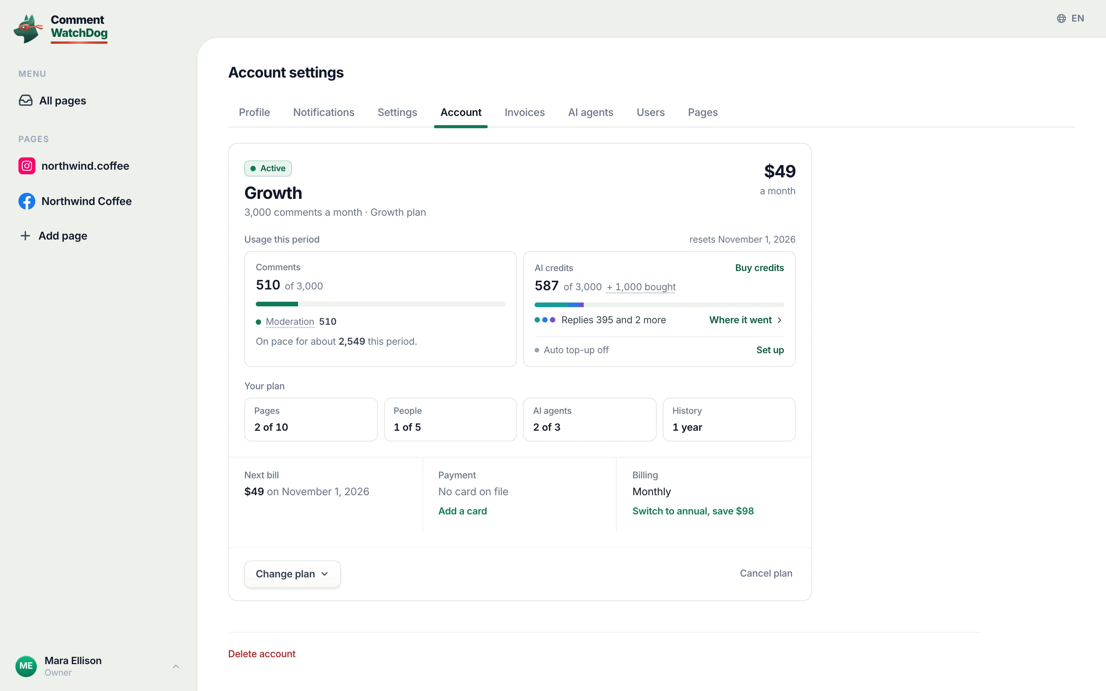The height and width of the screenshot is (691, 1106).
Task: Open the Invoices tab
Action: (x=525, y=112)
